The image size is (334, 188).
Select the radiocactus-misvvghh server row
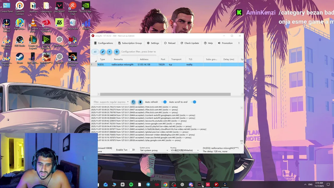click(167, 64)
